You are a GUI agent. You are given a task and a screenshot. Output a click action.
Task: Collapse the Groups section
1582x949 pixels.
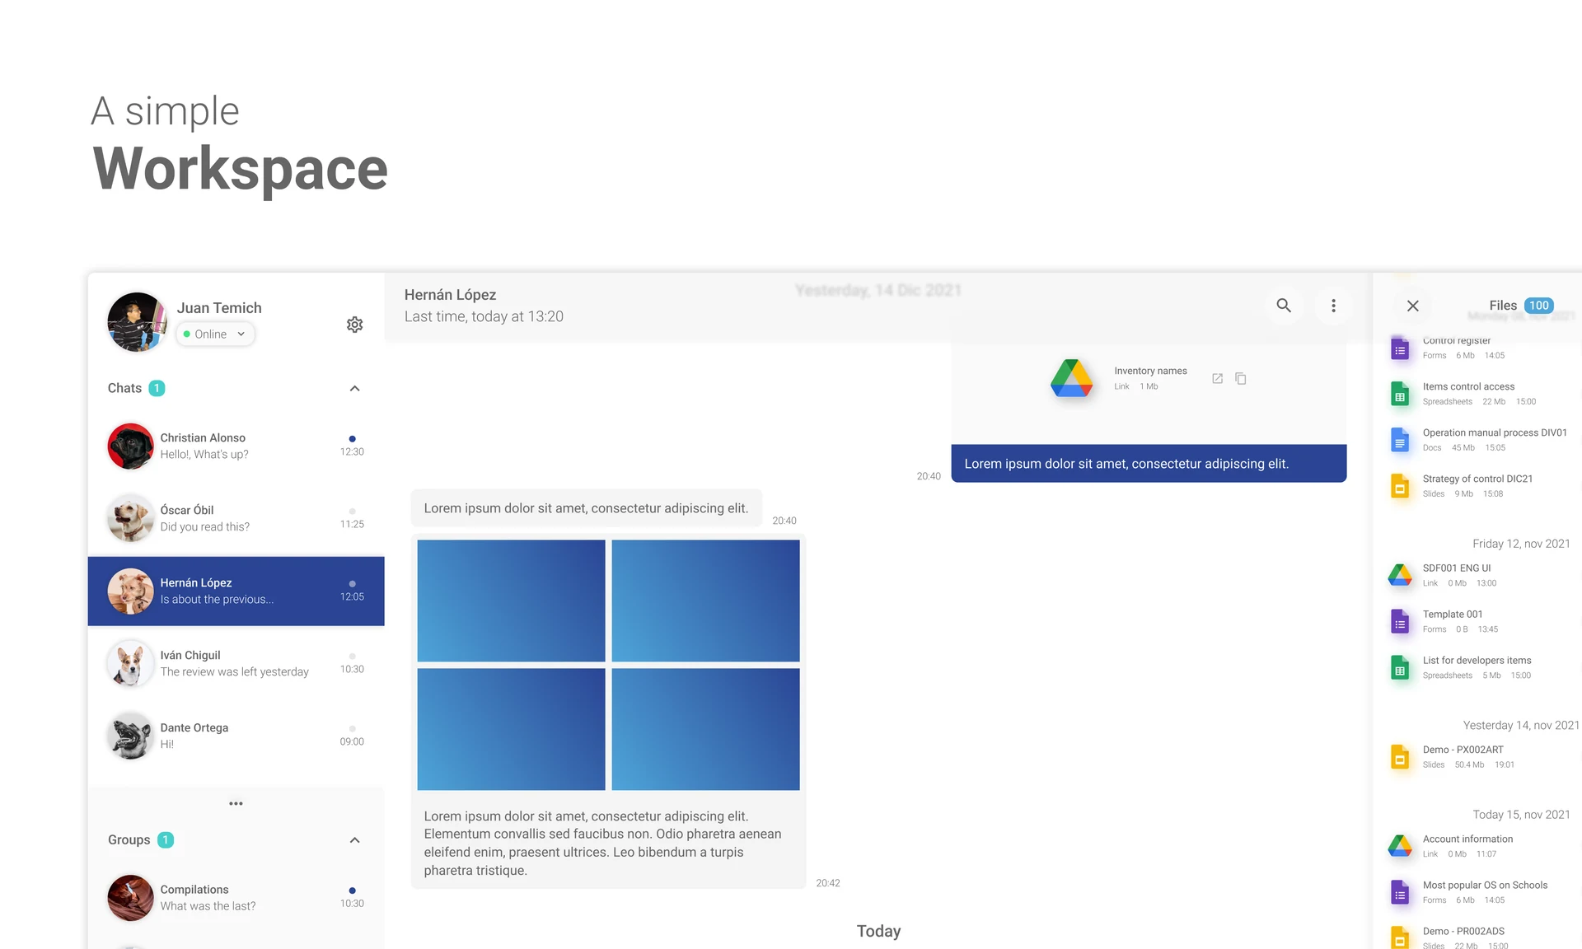pyautogui.click(x=354, y=840)
